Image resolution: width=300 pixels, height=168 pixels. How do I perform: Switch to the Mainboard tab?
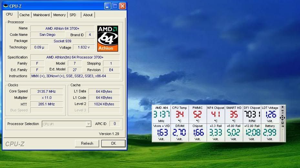point(41,15)
